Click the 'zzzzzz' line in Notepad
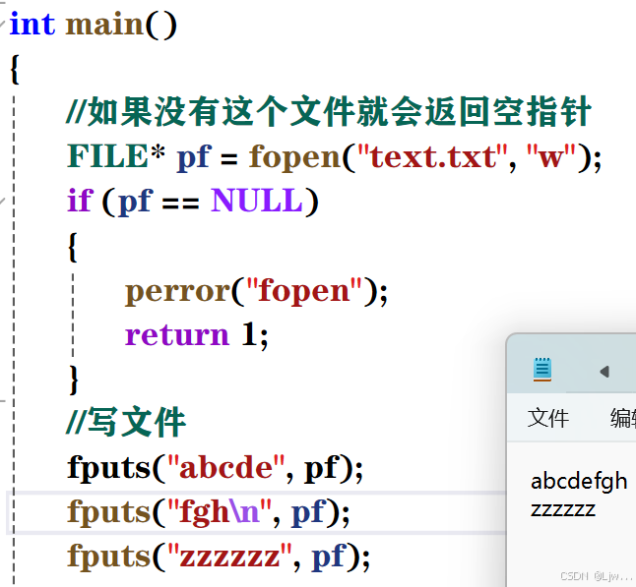 563,509
